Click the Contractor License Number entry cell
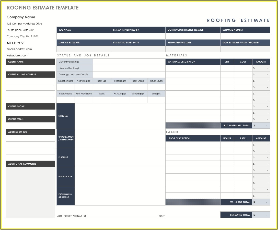This screenshot has width=278, height=230. tap(193, 36)
